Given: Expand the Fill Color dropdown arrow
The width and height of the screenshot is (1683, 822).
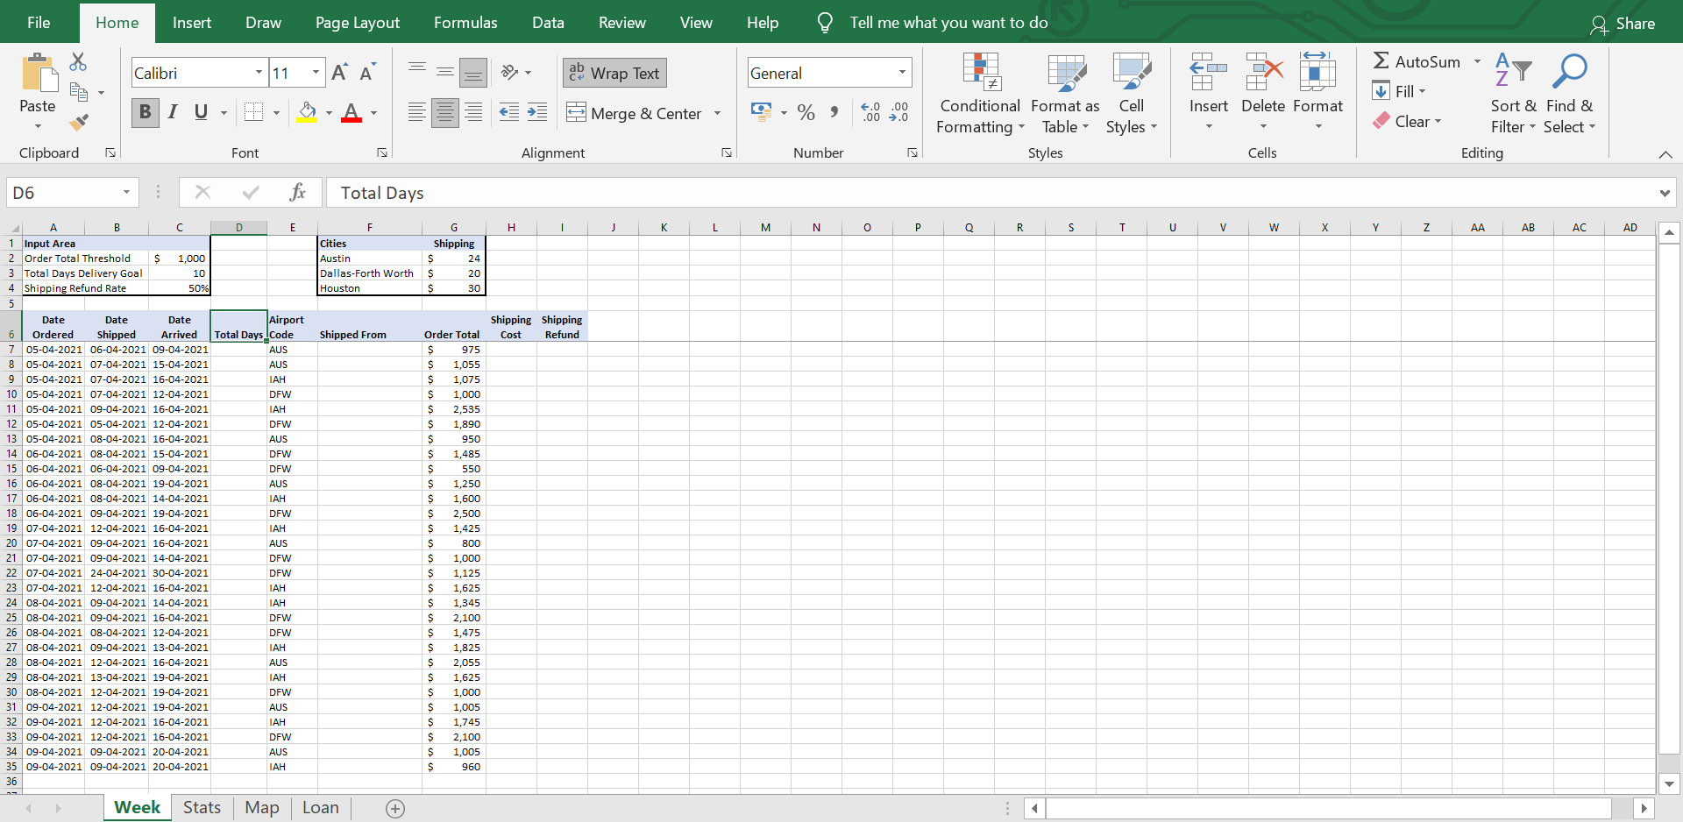Looking at the screenshot, I should click(x=328, y=112).
